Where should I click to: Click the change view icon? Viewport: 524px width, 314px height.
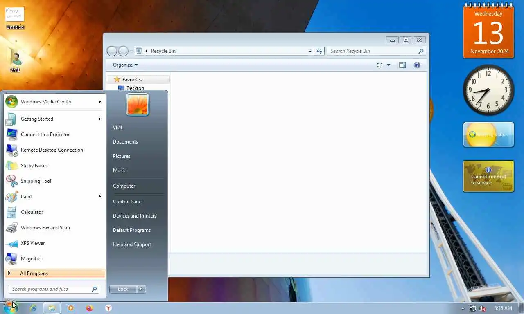tap(380, 65)
